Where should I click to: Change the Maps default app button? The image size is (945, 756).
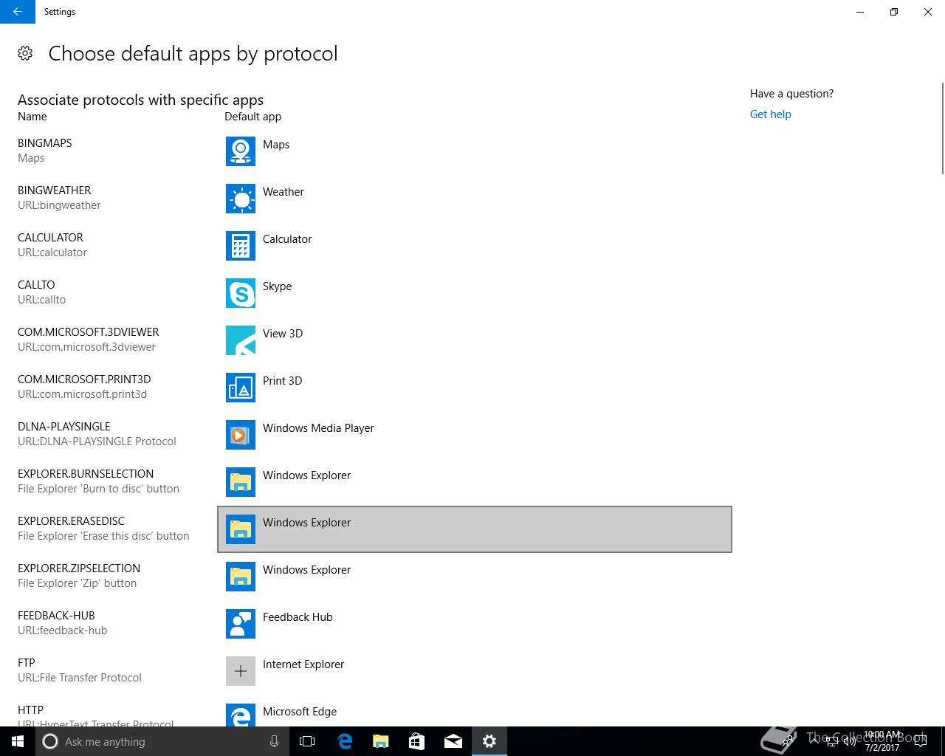(475, 151)
